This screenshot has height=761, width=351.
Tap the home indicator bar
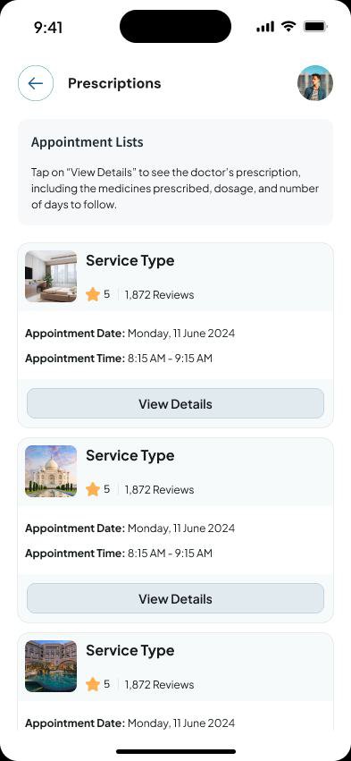175,751
